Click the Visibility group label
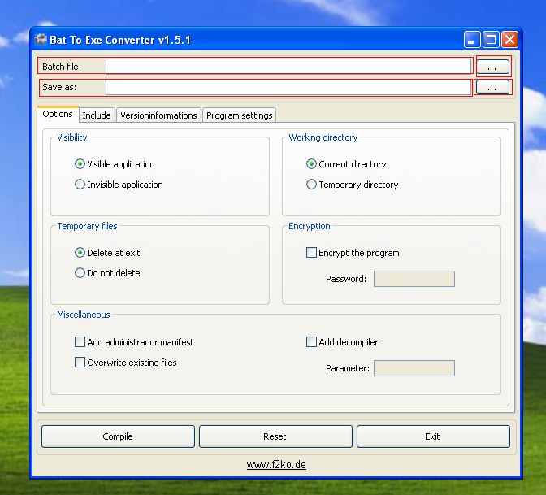 (x=71, y=137)
